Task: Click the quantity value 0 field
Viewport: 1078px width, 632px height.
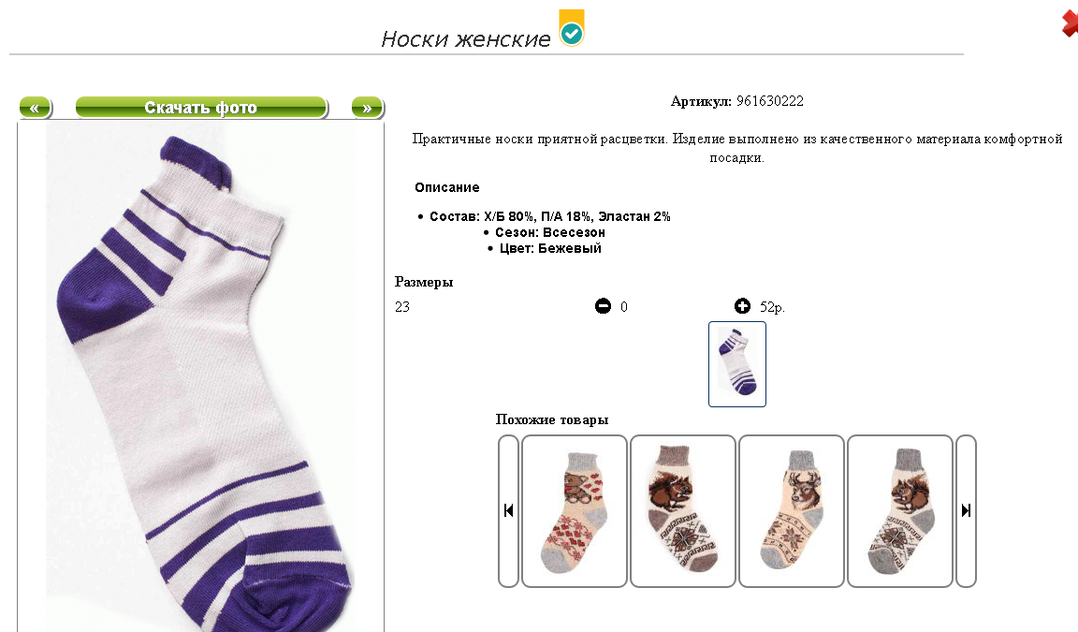Action: point(623,307)
